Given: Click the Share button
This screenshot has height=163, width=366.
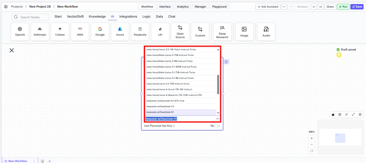Looking at the screenshot, I should coord(330,7).
